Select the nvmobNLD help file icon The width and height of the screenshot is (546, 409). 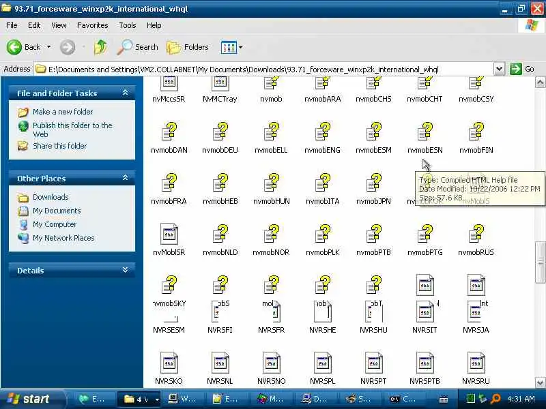click(x=220, y=234)
